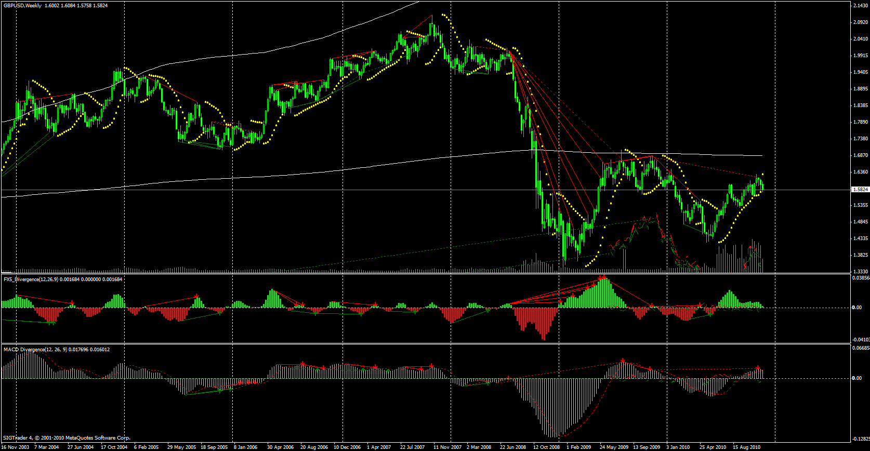Click the 1.5355 price axis label
The width and height of the screenshot is (870, 451).
point(860,205)
